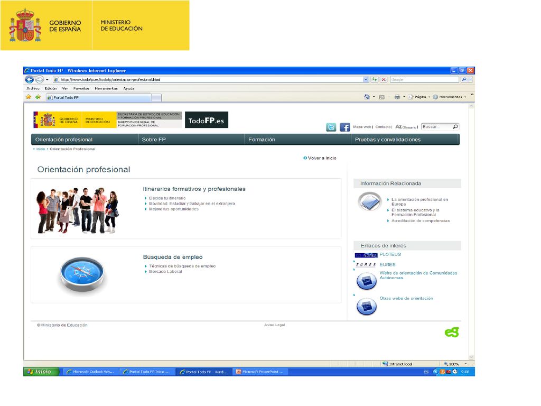The image size is (541, 406).
Task: Expand the Home button dropdown arrow
Action: (x=374, y=97)
